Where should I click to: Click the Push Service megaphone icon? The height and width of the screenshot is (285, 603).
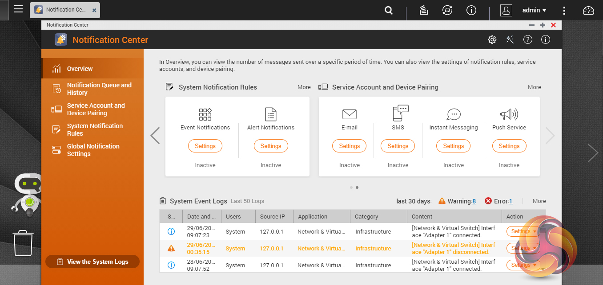point(509,114)
